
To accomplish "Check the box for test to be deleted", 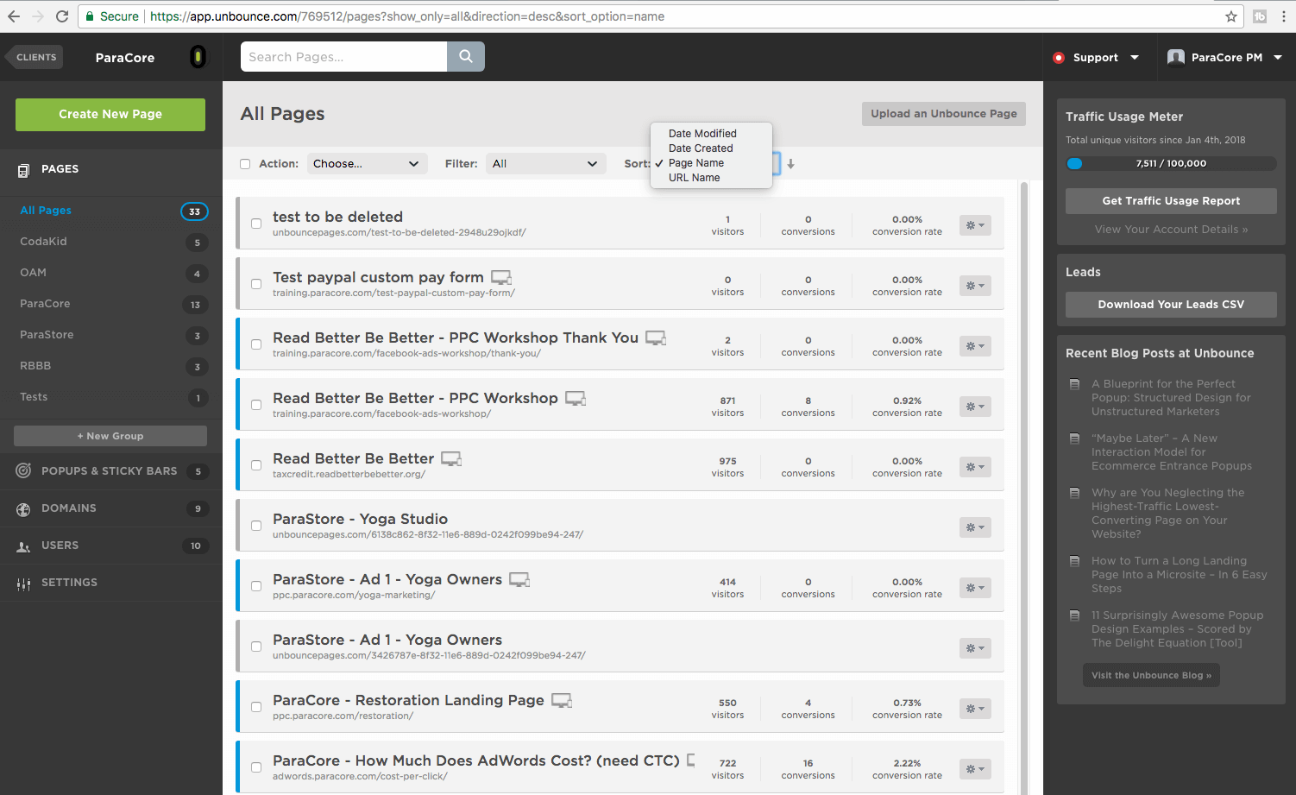I will (x=256, y=224).
